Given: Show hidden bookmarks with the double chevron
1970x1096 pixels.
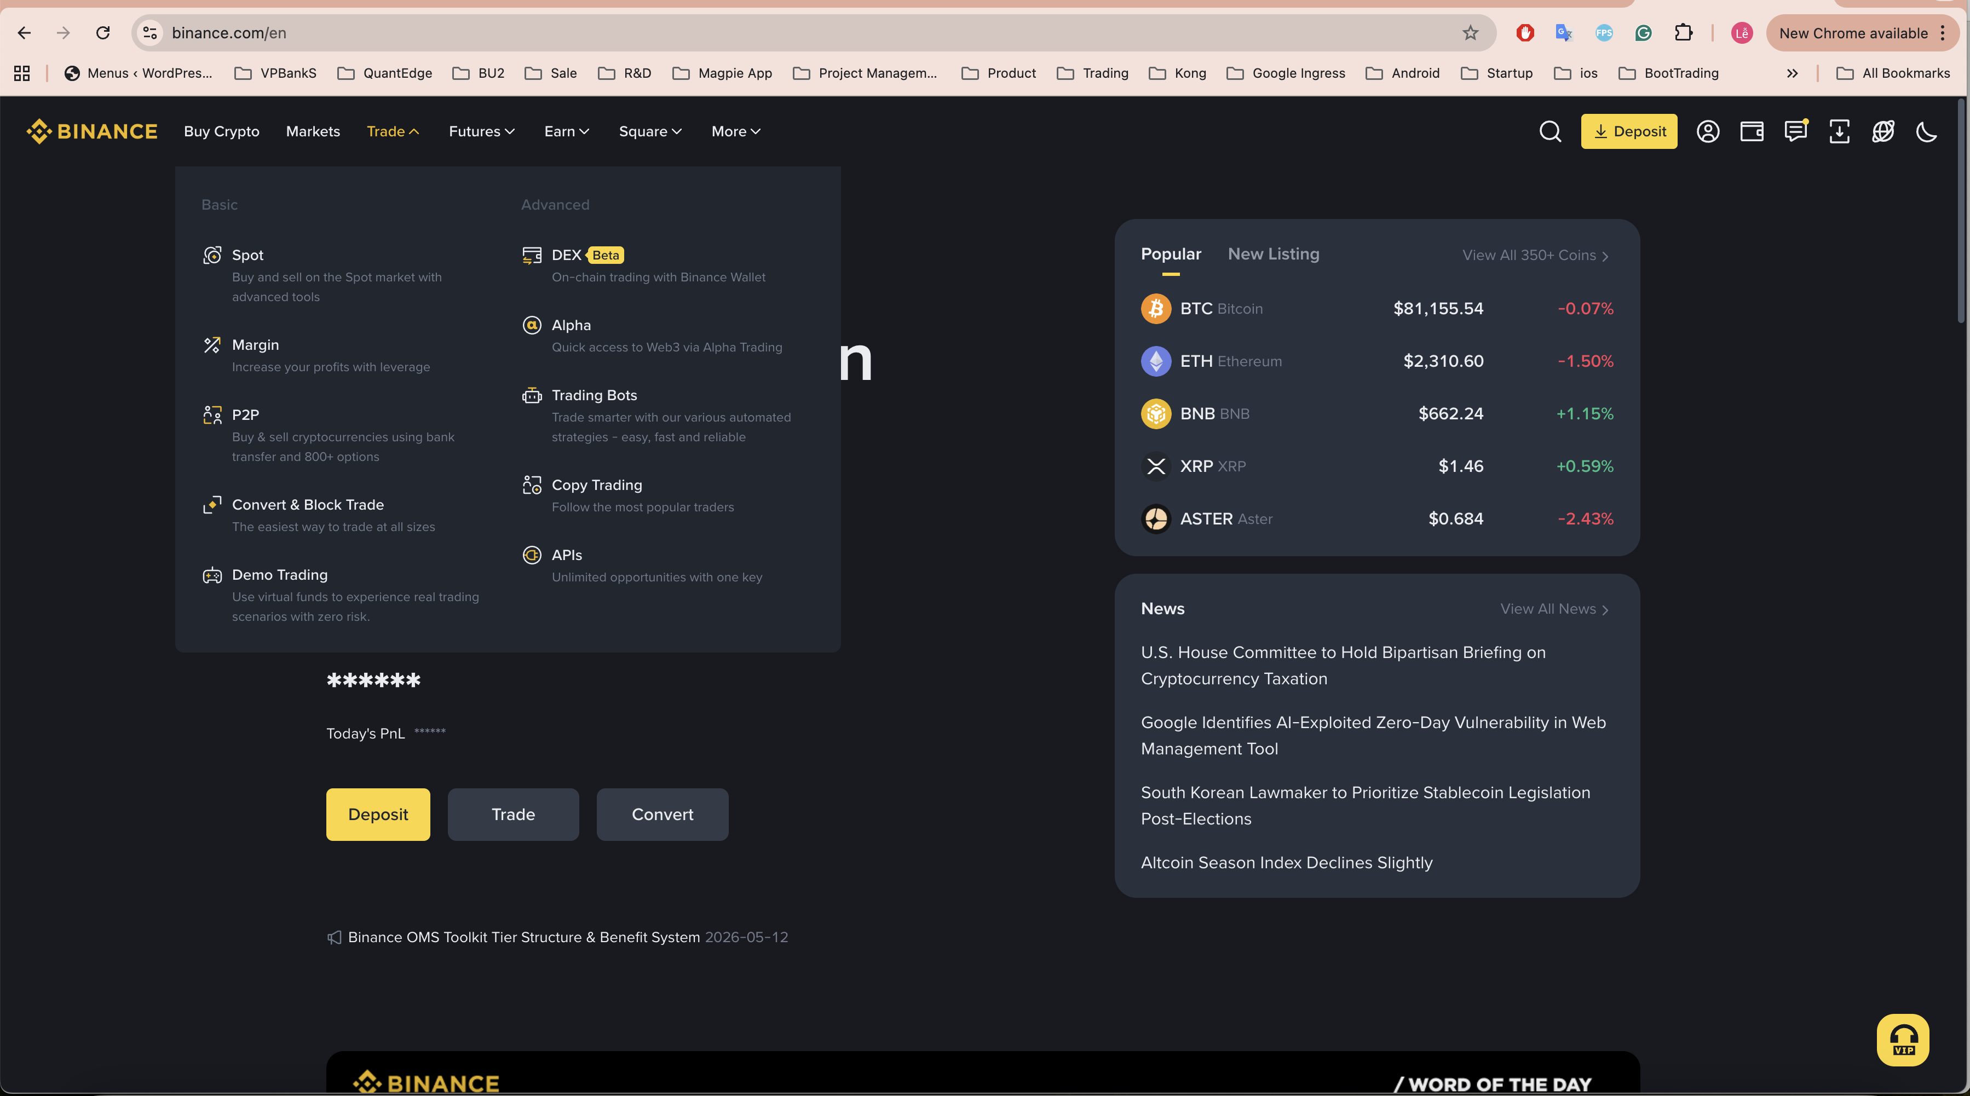Looking at the screenshot, I should point(1792,73).
